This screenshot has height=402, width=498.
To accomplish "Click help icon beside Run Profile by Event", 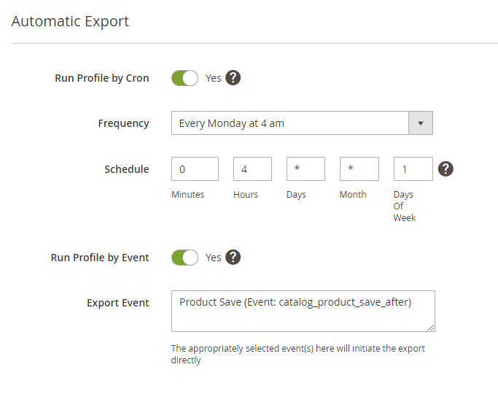I will [x=233, y=257].
